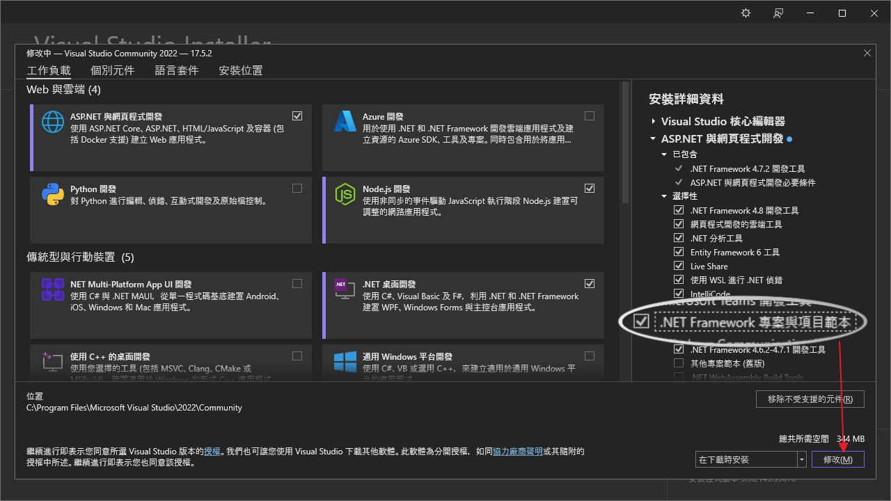Collapse the 選擇性 section

click(x=665, y=196)
